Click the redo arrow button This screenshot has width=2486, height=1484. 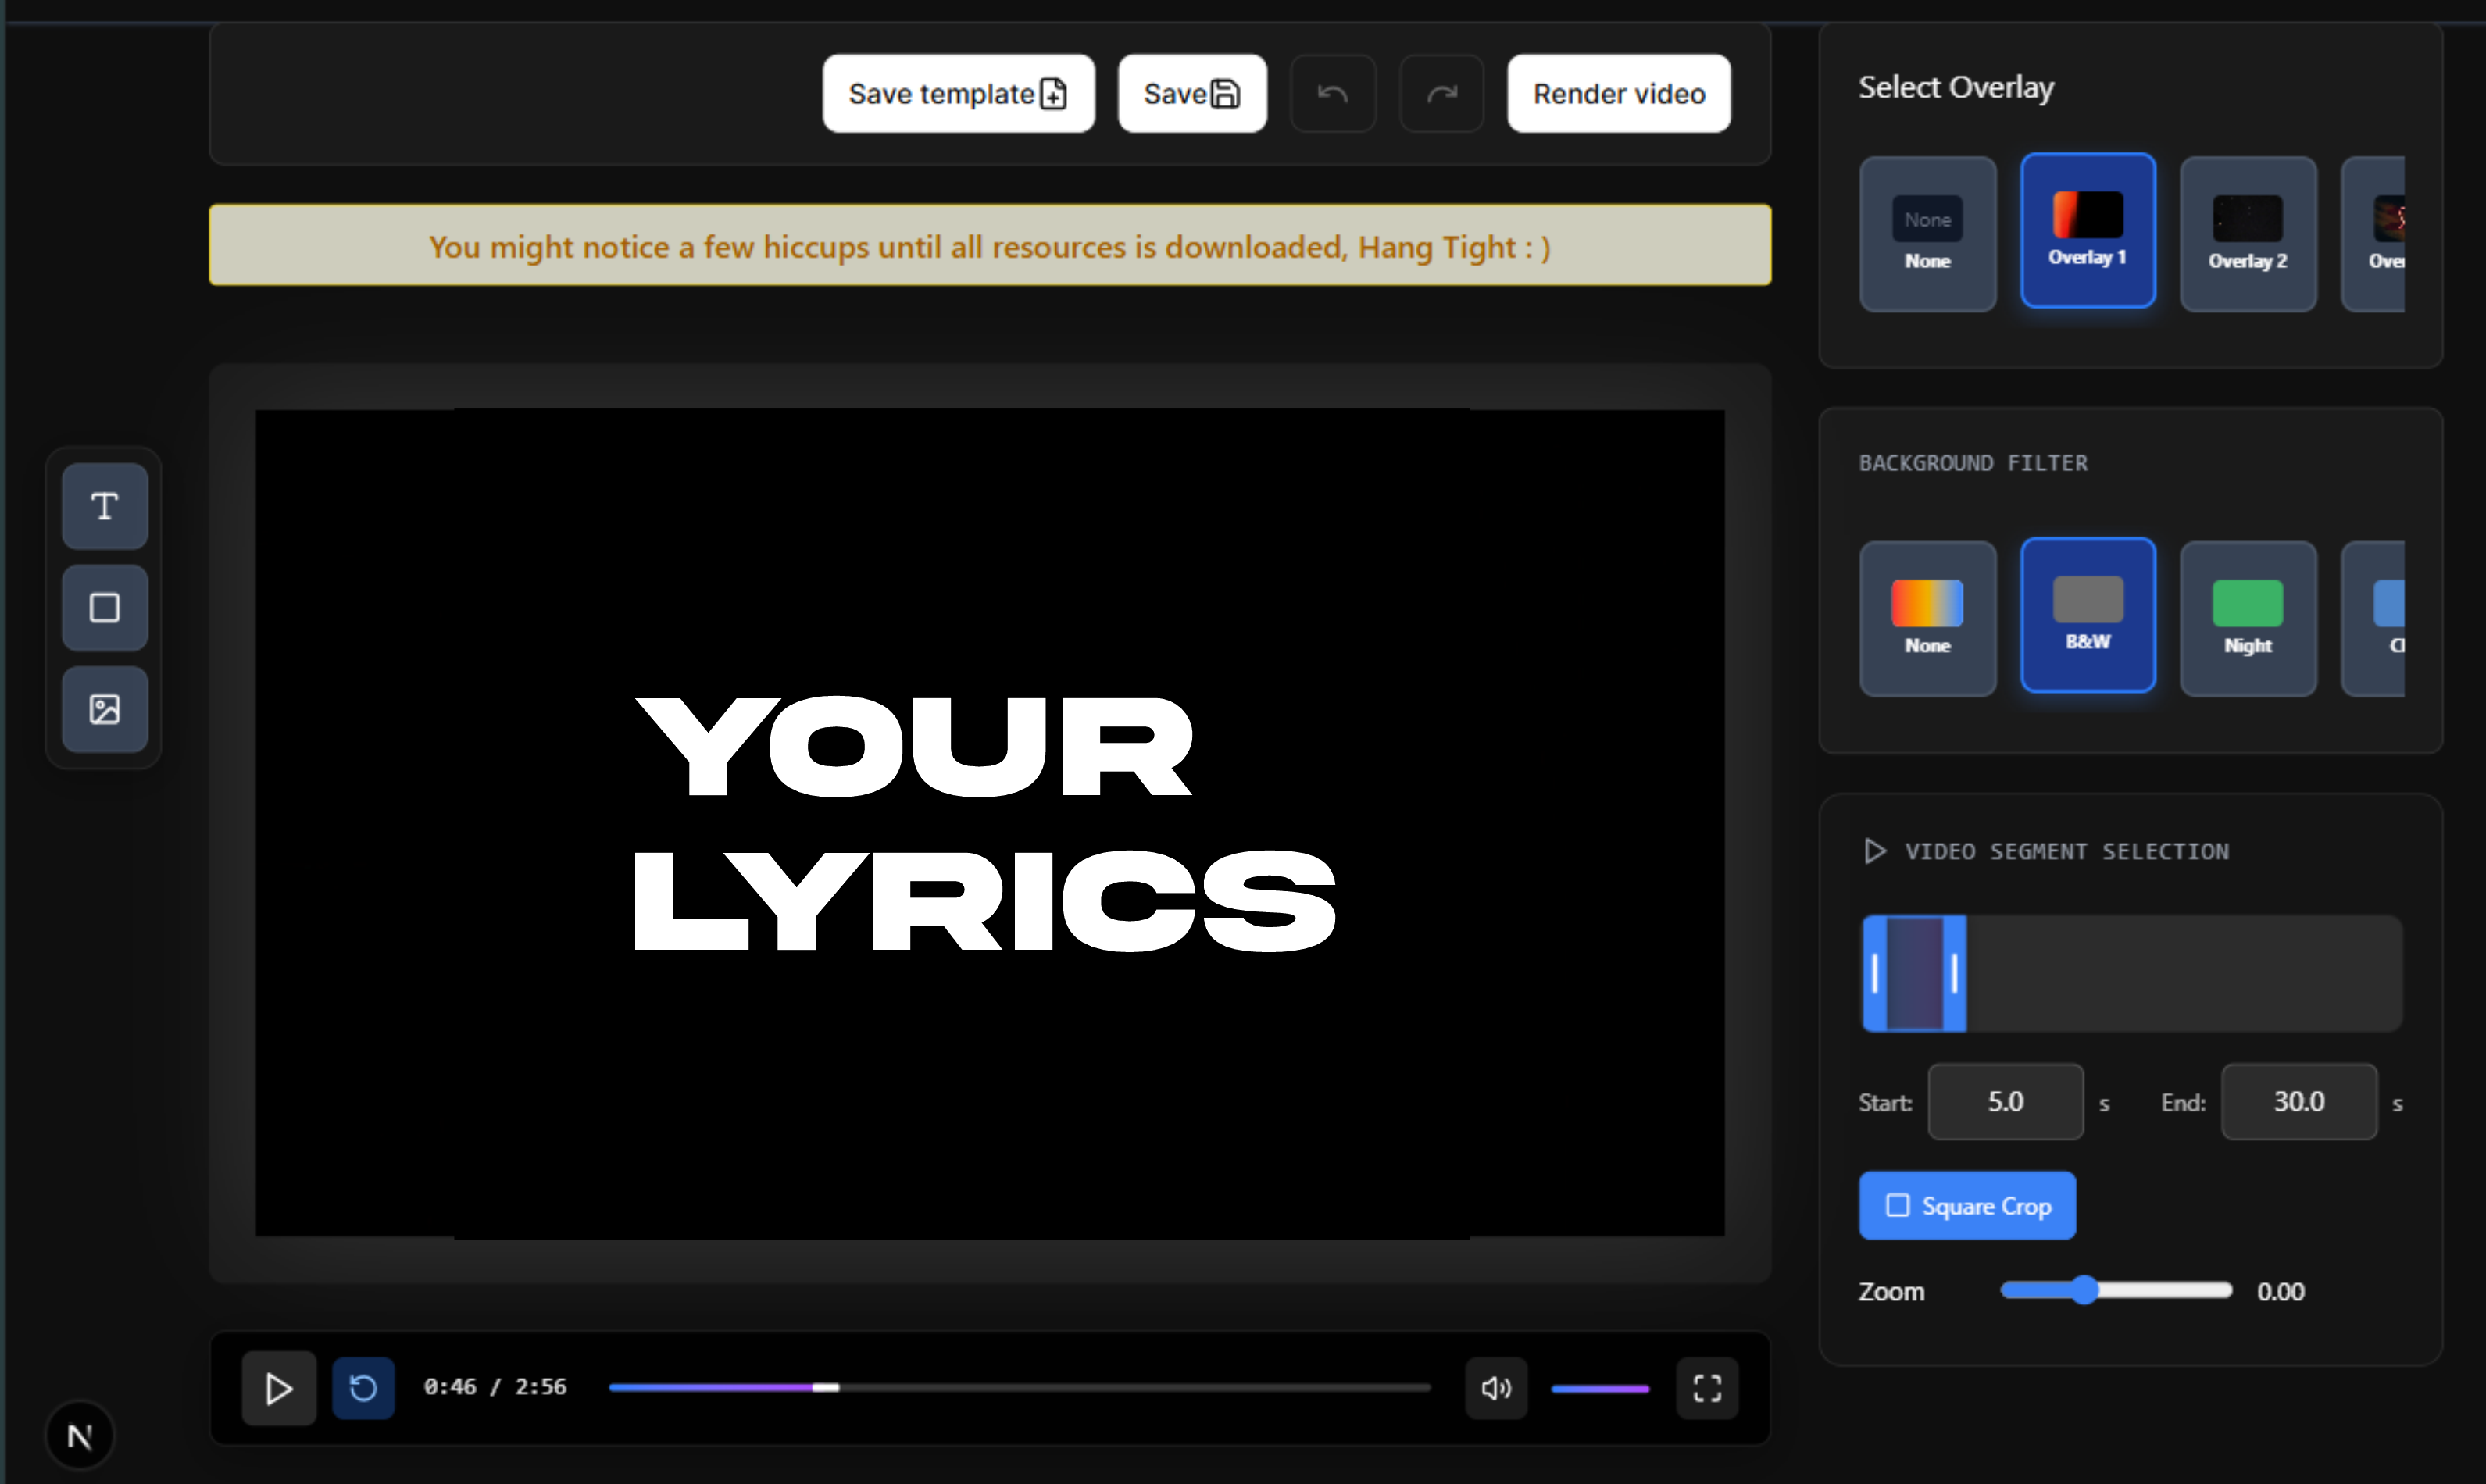[1441, 94]
